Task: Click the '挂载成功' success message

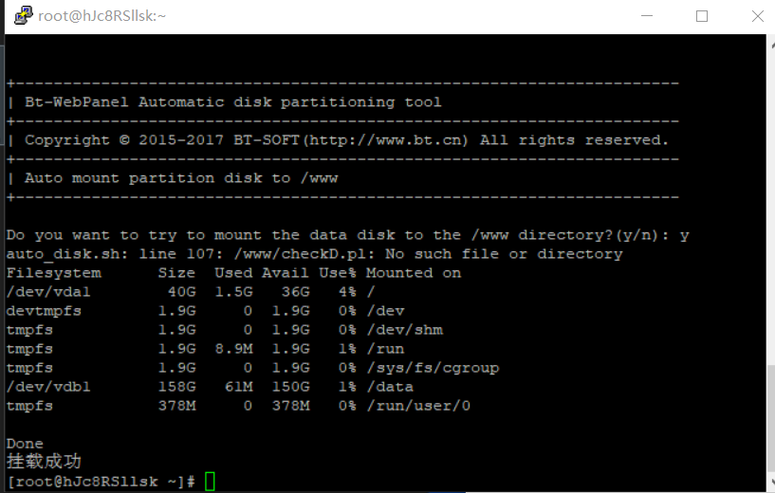Action: [x=44, y=462]
